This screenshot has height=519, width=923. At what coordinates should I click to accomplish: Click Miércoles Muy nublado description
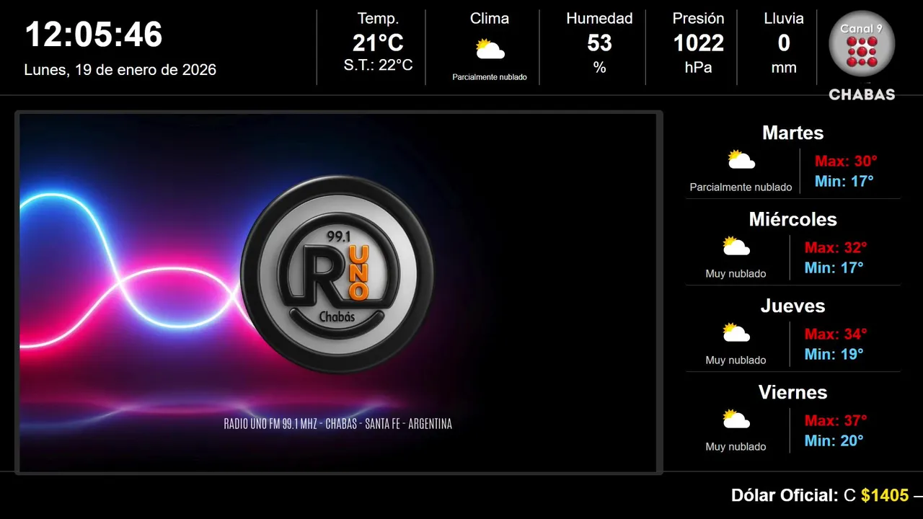tap(736, 274)
